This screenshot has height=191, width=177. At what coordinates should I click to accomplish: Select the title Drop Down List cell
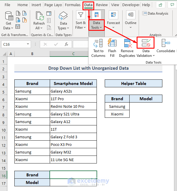click(88, 68)
